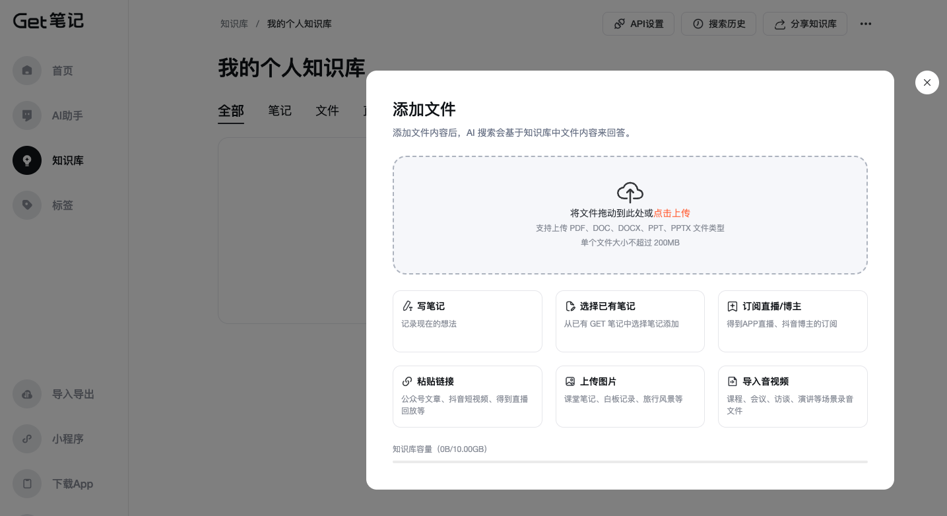Screen dimensions: 947x516
Task: Open 知识库 via the breadcrumb link
Action: click(234, 23)
